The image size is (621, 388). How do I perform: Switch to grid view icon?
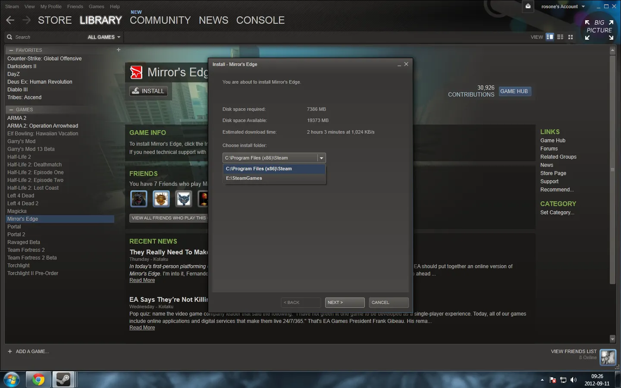pos(571,37)
